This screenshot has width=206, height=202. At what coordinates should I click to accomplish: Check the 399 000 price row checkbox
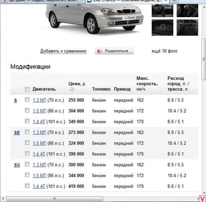point(27,154)
